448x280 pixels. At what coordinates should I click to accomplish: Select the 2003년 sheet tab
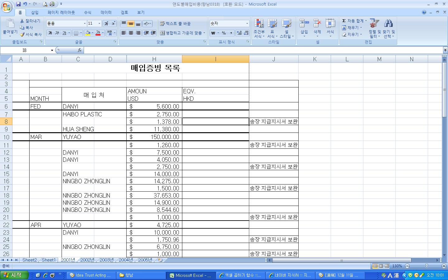(106, 260)
